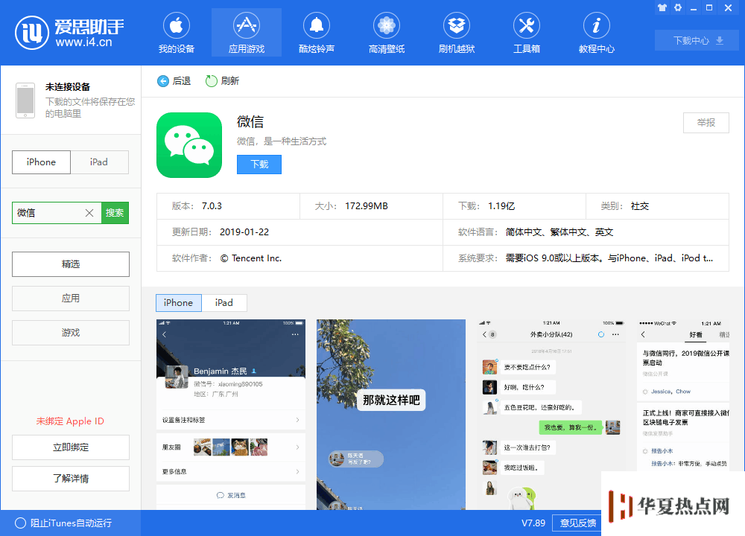Click the system requirements iOS 9.0 text
The width and height of the screenshot is (745, 536).
(x=609, y=258)
